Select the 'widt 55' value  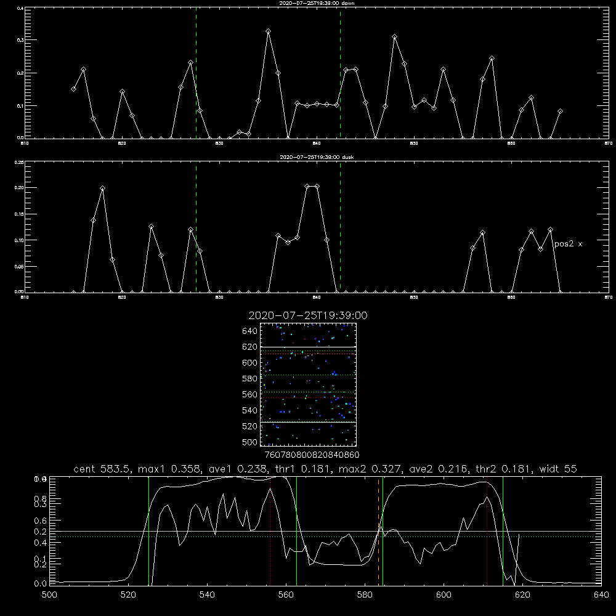558,469
